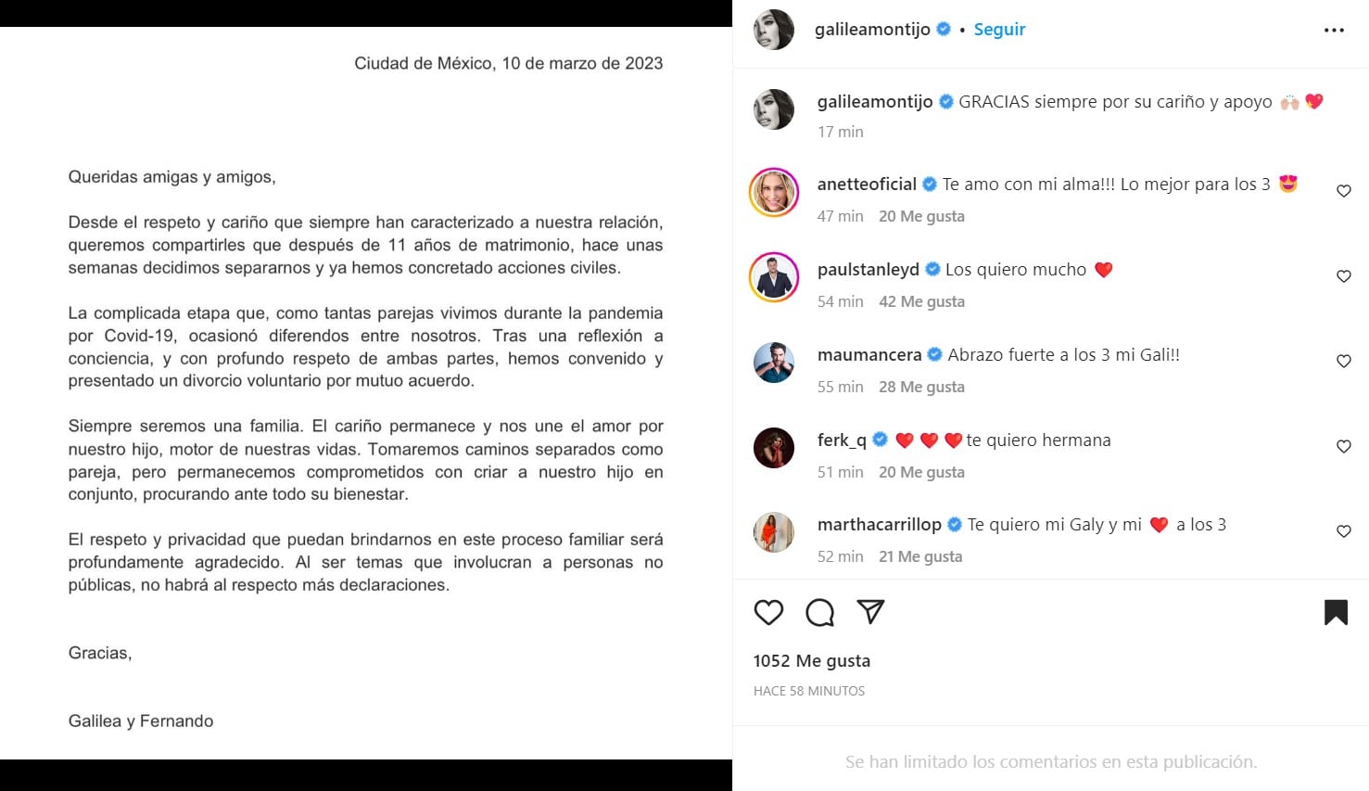Open the comment bubble icon
This screenshot has height=791, width=1369.
click(819, 612)
